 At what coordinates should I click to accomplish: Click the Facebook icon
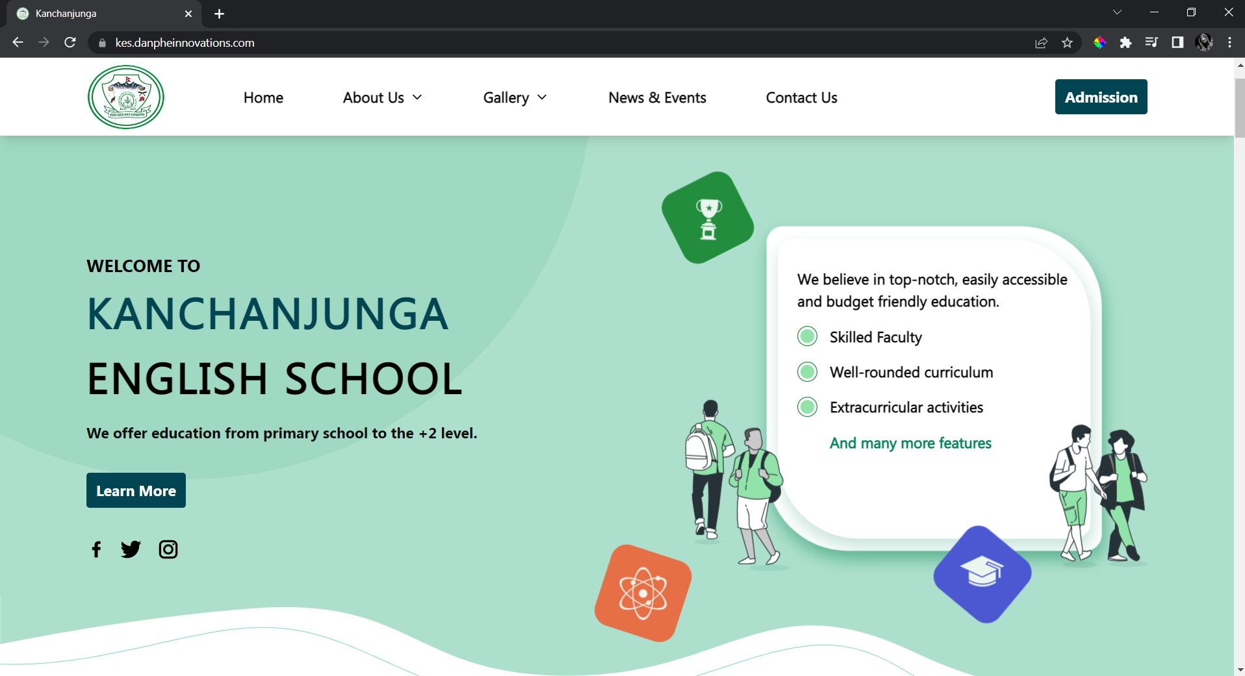coord(96,549)
